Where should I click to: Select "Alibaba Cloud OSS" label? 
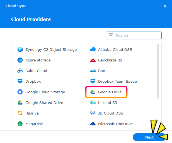click(x=115, y=49)
